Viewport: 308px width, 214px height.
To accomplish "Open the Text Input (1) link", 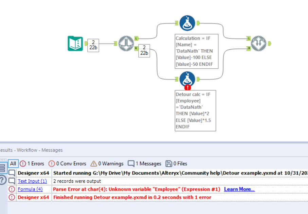I will tap(32, 181).
